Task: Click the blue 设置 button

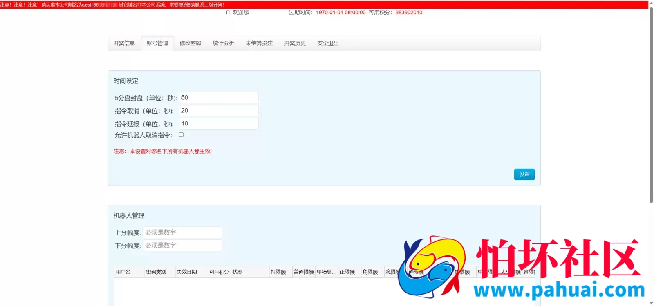Action: 524,174
